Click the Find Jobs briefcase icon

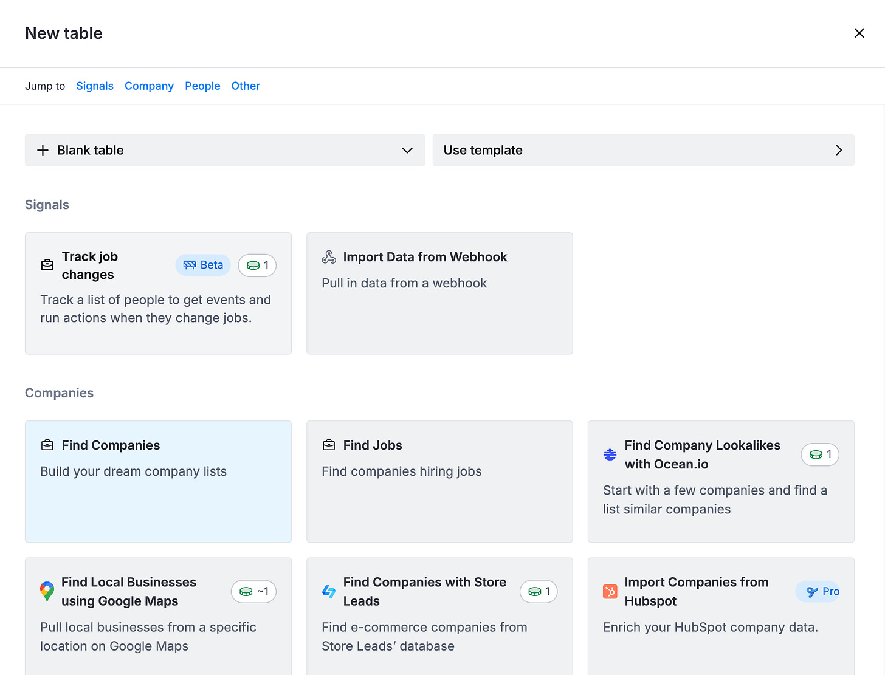click(329, 445)
